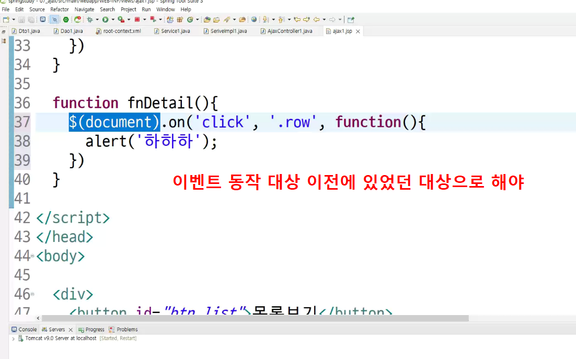The image size is (576, 359).
Task: Open the green Boot Dashboard power icon
Action: [x=66, y=19]
